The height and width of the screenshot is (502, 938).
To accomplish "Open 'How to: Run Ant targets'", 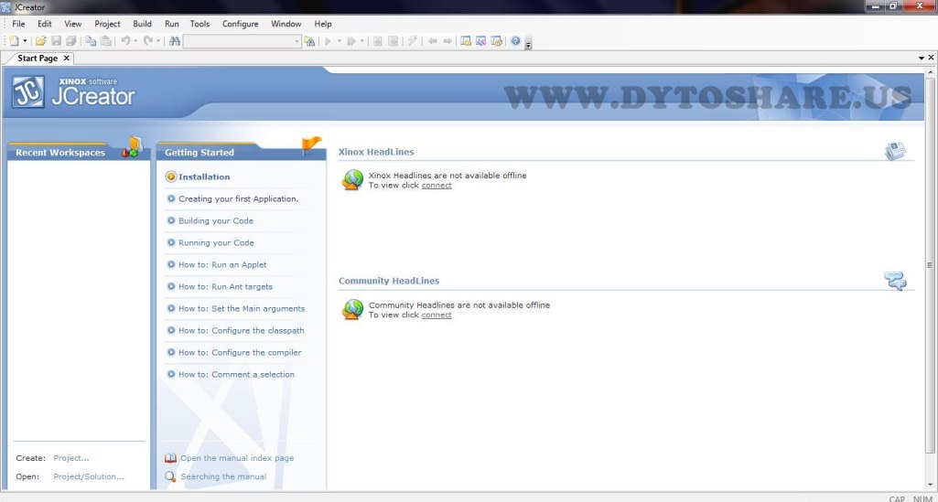I will click(x=225, y=287).
